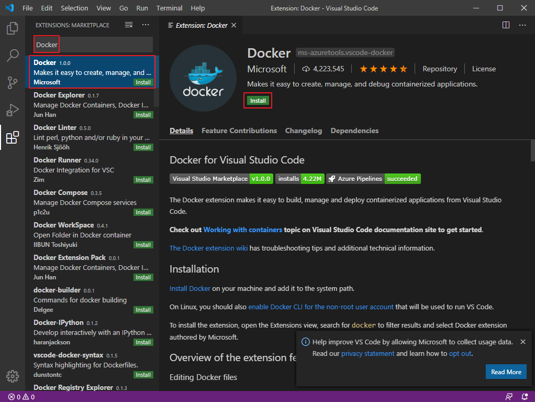Dismiss the usage data notification

(x=523, y=342)
